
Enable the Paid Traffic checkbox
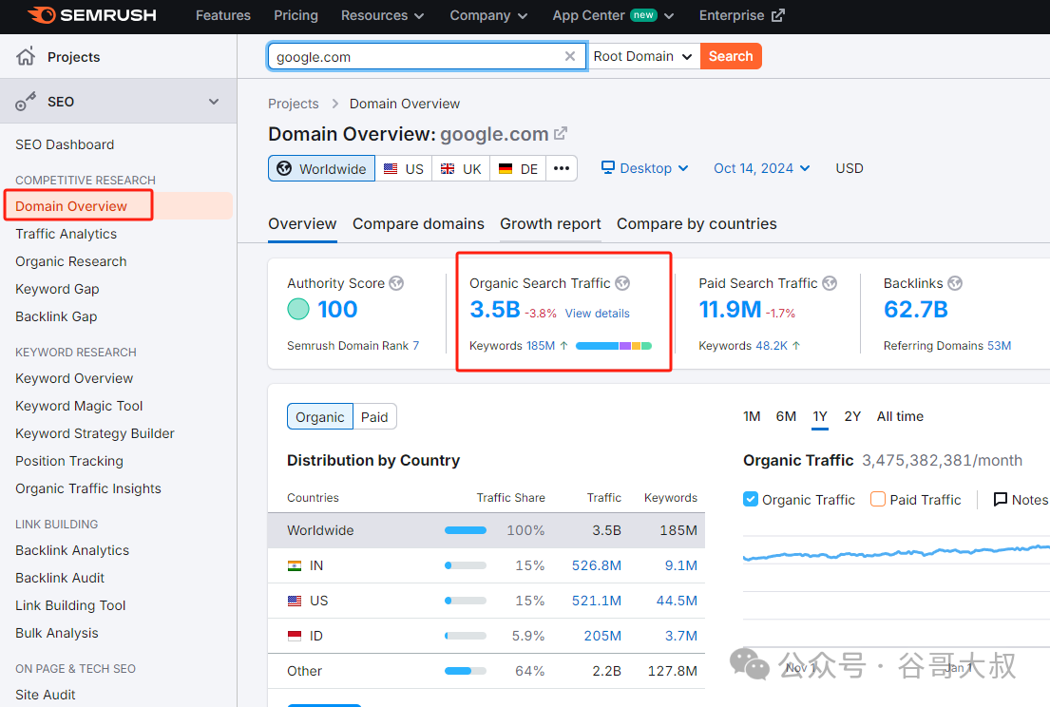click(x=878, y=500)
